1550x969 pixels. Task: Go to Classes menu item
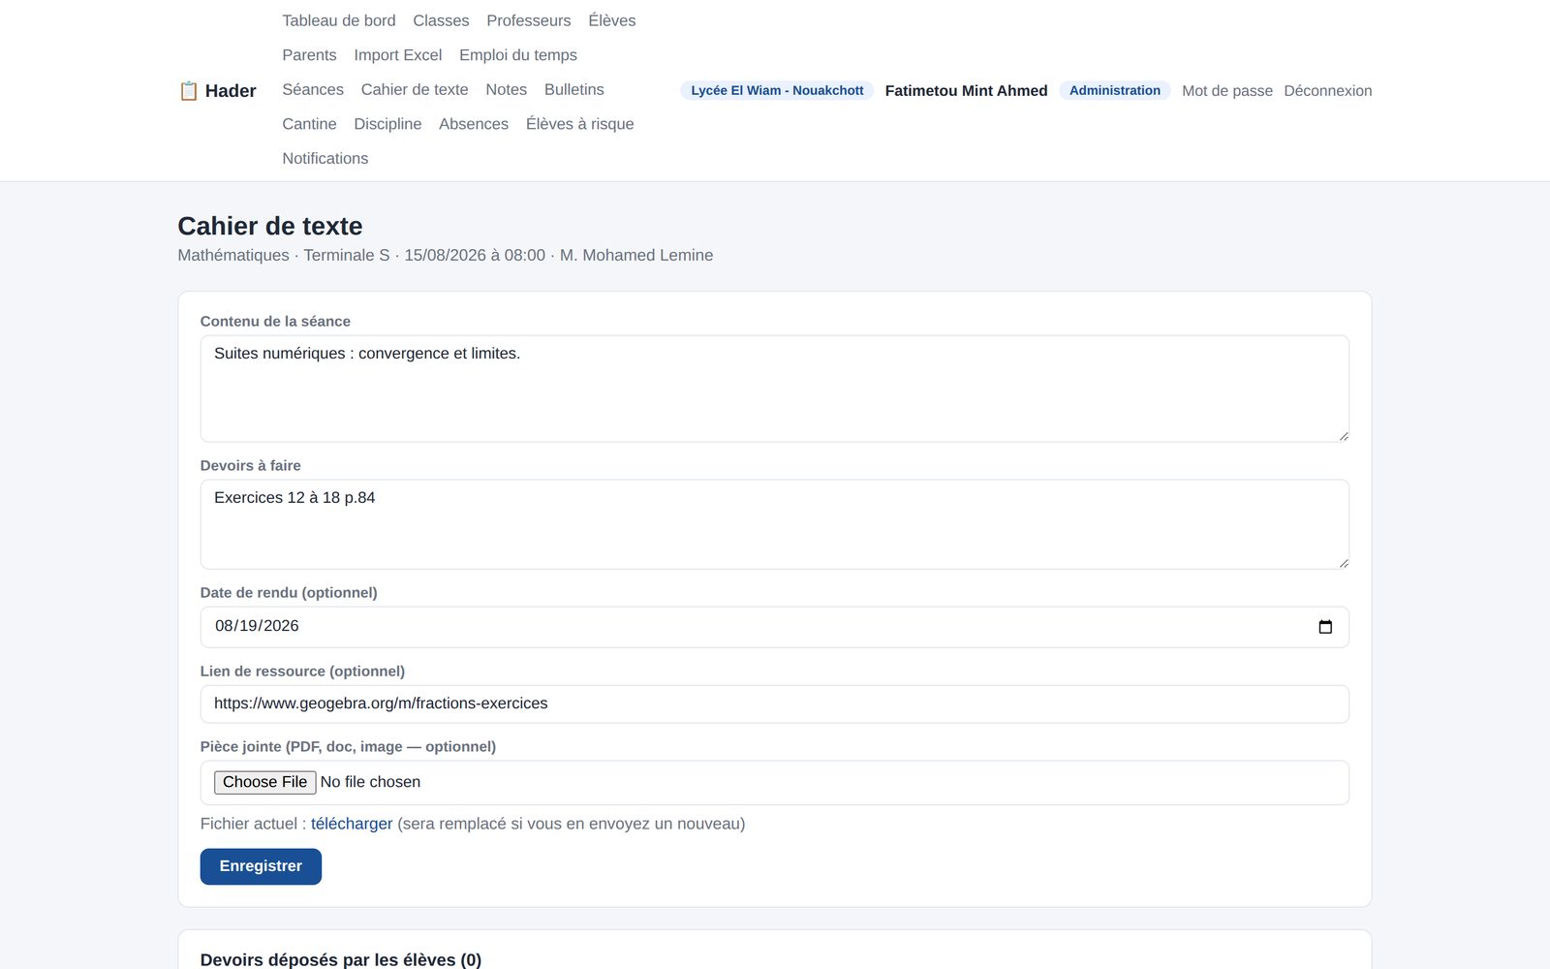pos(441,20)
